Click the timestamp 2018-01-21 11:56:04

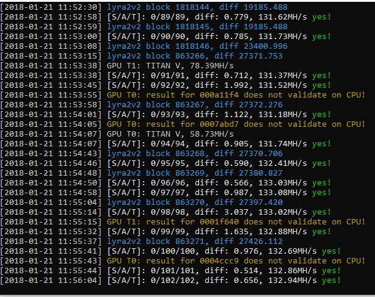pyautogui.click(x=51, y=281)
